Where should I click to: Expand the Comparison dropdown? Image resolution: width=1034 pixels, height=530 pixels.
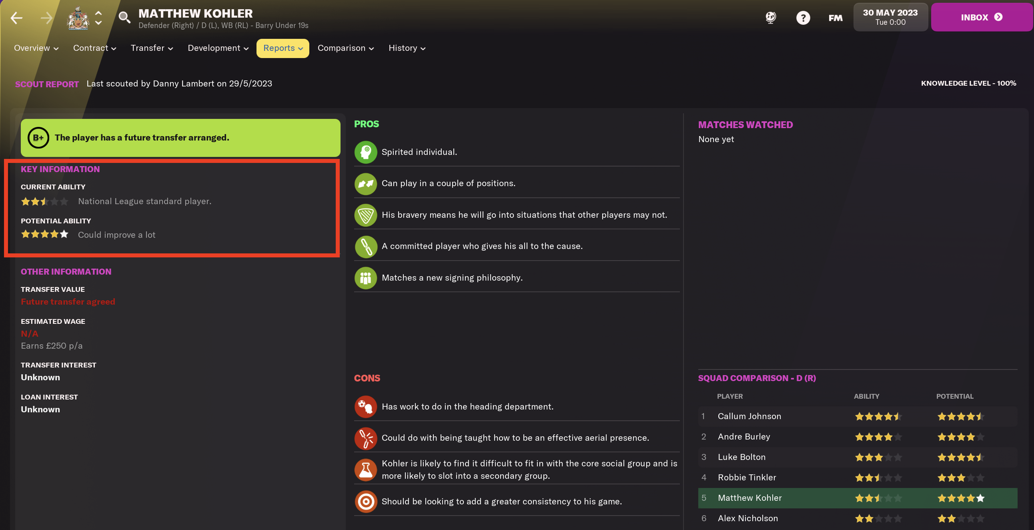tap(346, 48)
